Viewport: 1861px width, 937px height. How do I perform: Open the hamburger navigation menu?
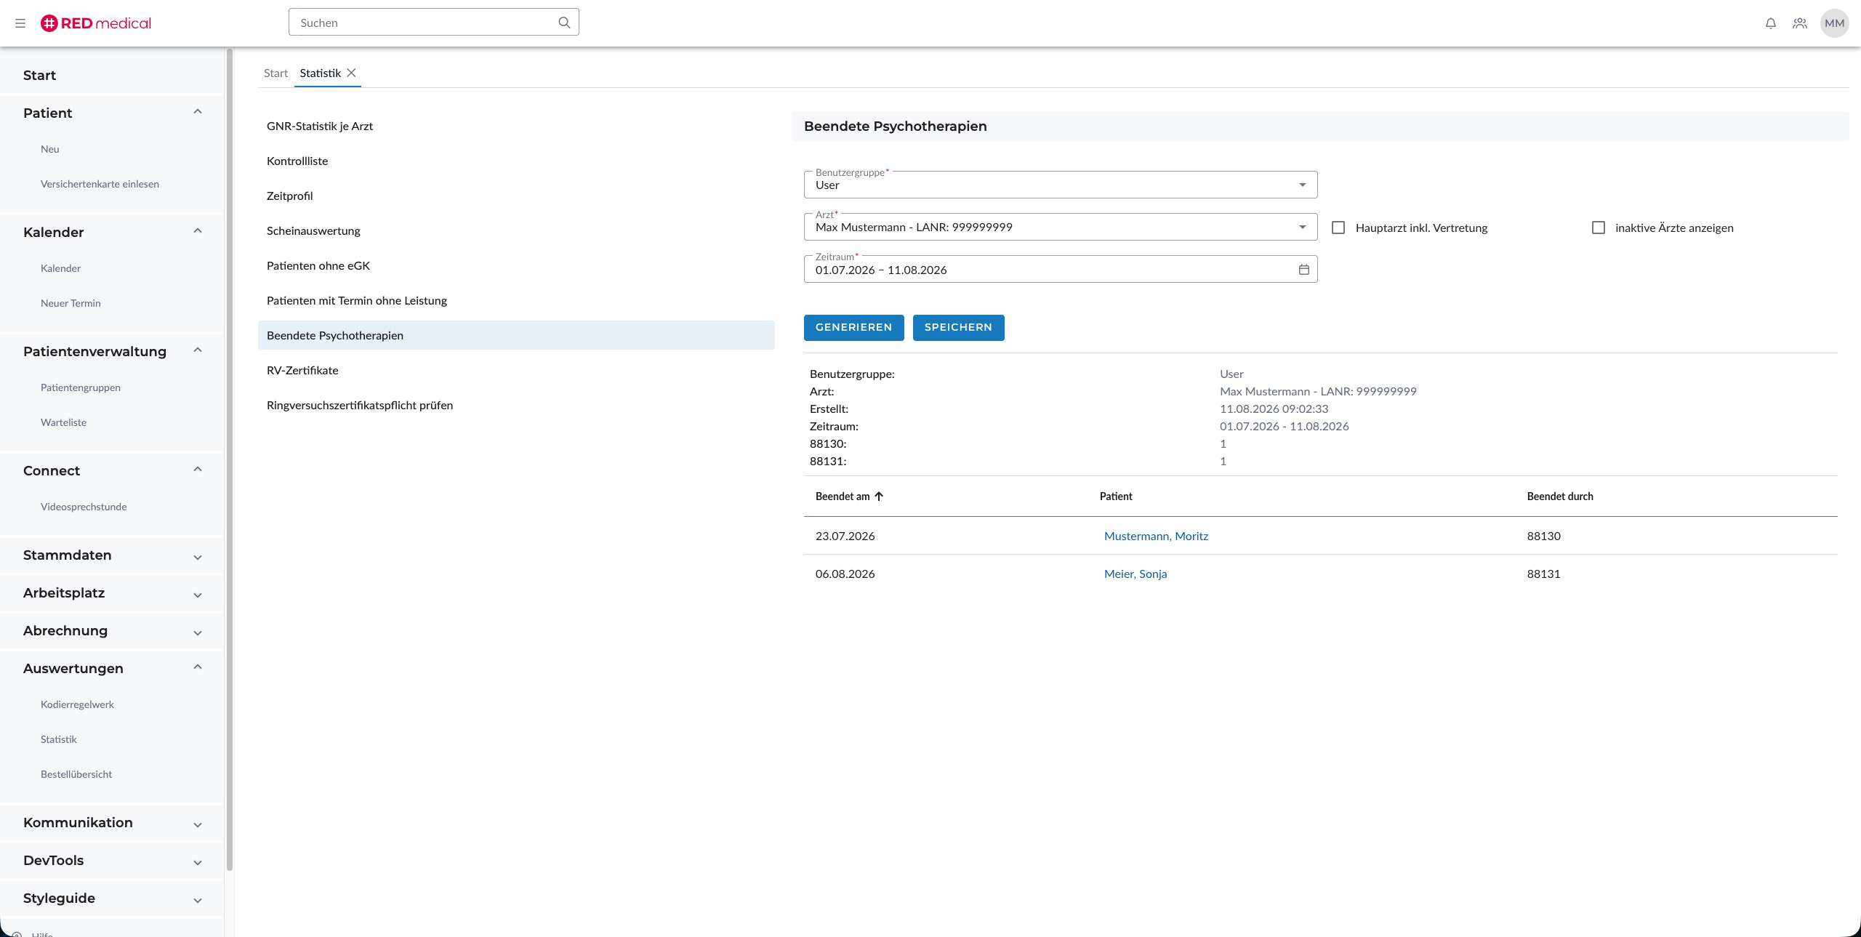pyautogui.click(x=20, y=23)
